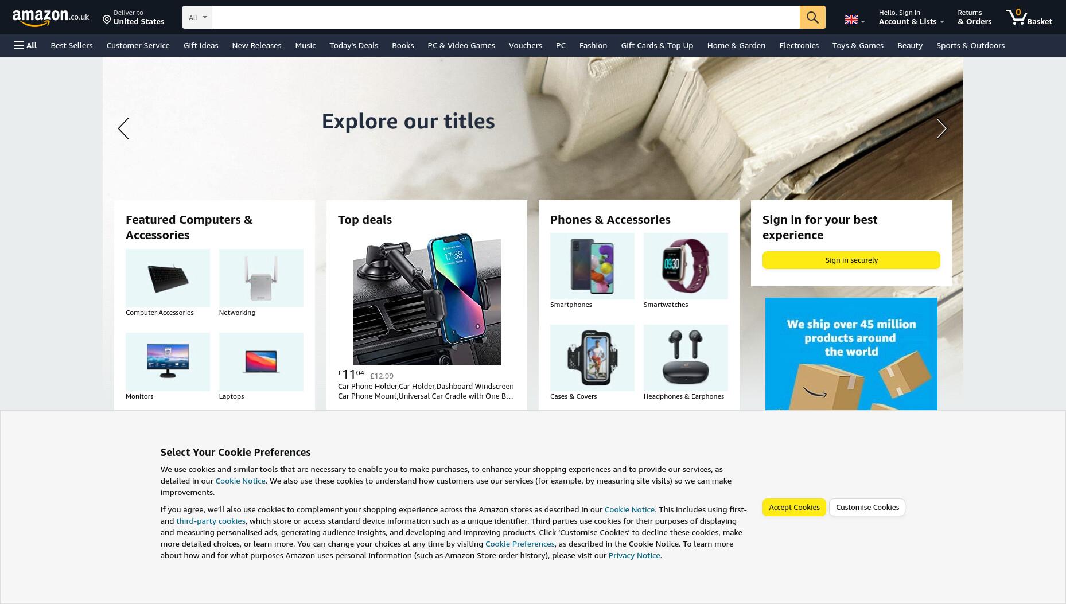Click the Deliver to location pin
1066x604 pixels.
[107, 20]
